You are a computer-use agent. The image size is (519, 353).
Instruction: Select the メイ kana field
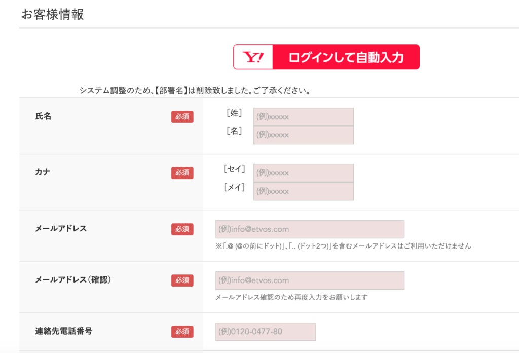304,191
